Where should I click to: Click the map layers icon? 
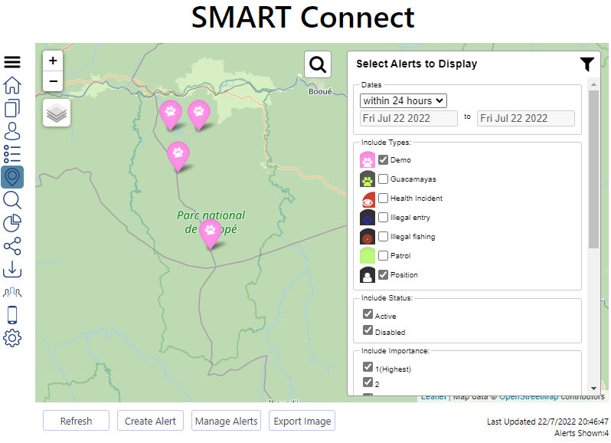click(x=57, y=113)
